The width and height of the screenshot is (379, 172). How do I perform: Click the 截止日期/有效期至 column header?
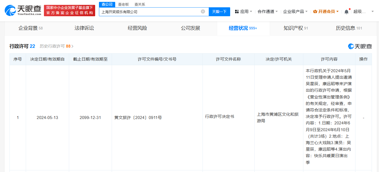(x=90, y=59)
